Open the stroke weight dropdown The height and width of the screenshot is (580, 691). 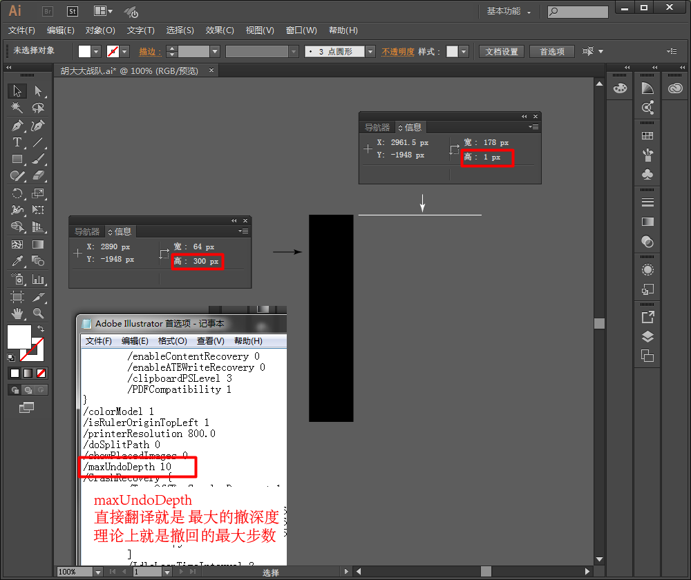point(215,52)
